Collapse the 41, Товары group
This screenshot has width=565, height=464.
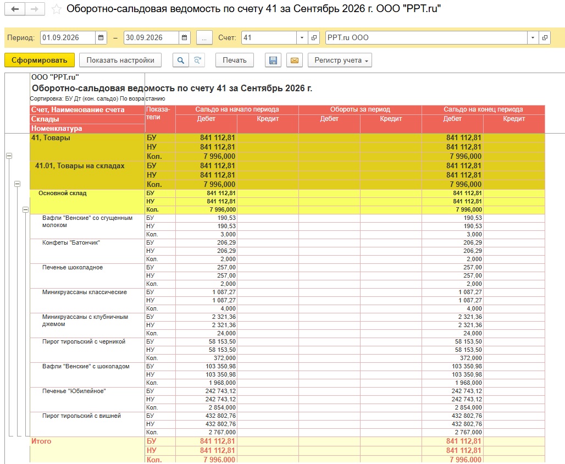click(x=9, y=156)
